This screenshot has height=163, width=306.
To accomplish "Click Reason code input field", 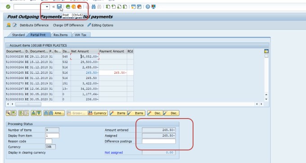I will (x=49, y=141).
